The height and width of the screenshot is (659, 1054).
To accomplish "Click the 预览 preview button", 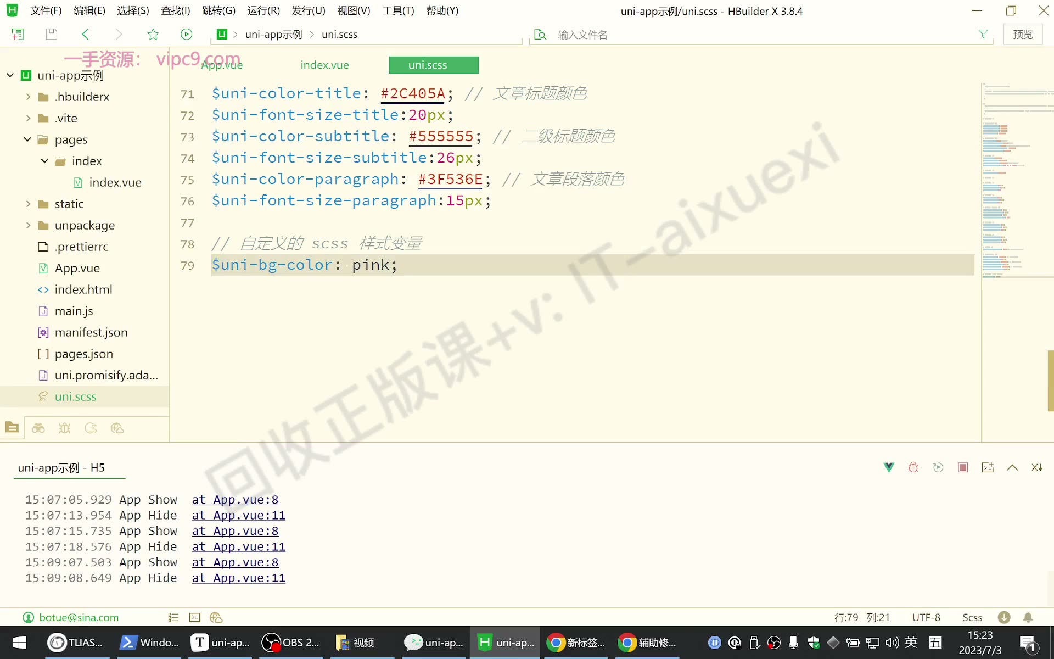I will pyautogui.click(x=1023, y=34).
